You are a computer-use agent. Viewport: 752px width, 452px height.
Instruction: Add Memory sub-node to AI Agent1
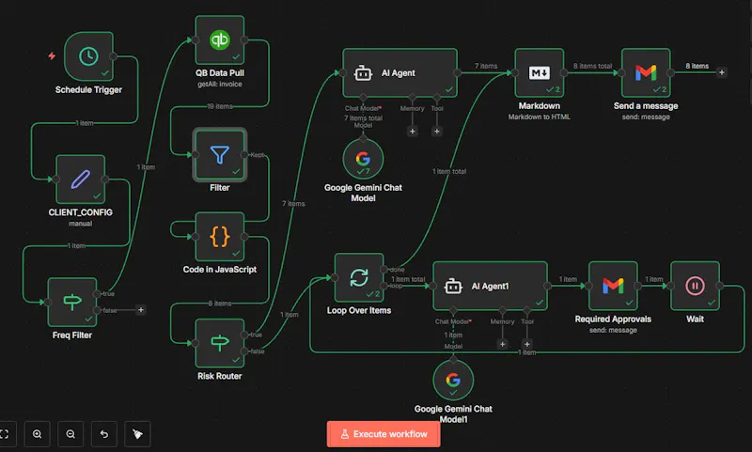pos(502,344)
